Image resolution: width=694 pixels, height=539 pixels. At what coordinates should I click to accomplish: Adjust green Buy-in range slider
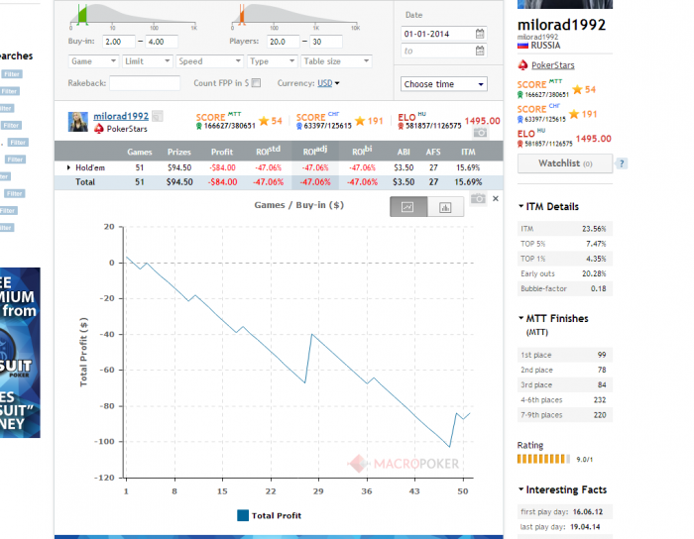pos(82,15)
